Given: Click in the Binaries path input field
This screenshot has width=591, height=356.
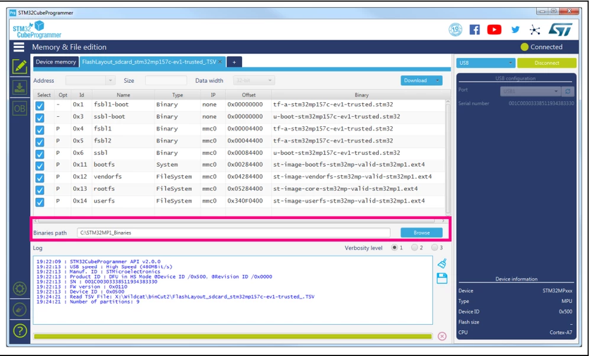Looking at the screenshot, I should (x=234, y=233).
